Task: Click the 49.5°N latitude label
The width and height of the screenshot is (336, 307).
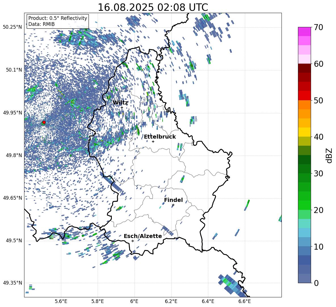Action: coord(14,241)
